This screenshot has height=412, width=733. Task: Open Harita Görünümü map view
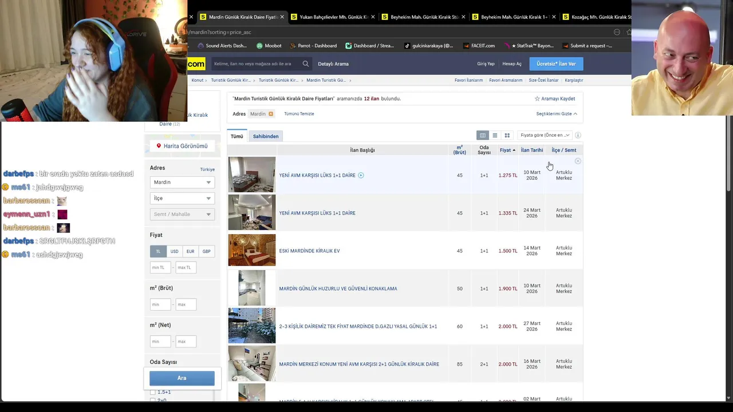pos(182,146)
